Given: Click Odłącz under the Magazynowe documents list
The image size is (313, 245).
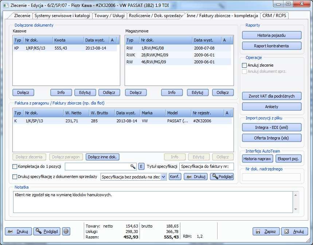Looking at the screenshot, I should (x=223, y=92).
